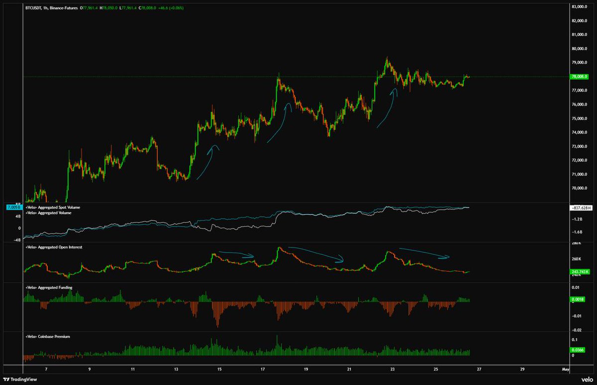This screenshot has width=597, height=385.
Task: Click the -1.6B volume axis label
Action: 577,232
